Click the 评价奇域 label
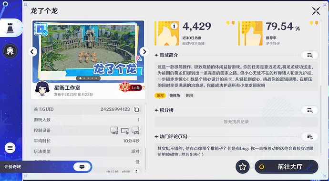Viewport: 329px width, 181px height. coord(13,167)
